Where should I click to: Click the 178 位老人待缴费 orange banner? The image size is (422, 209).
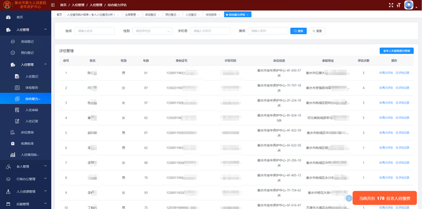(385, 198)
